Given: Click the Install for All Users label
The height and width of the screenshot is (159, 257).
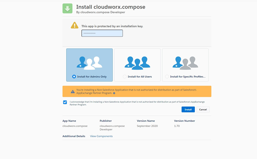Looking at the screenshot, I should tap(140, 77).
